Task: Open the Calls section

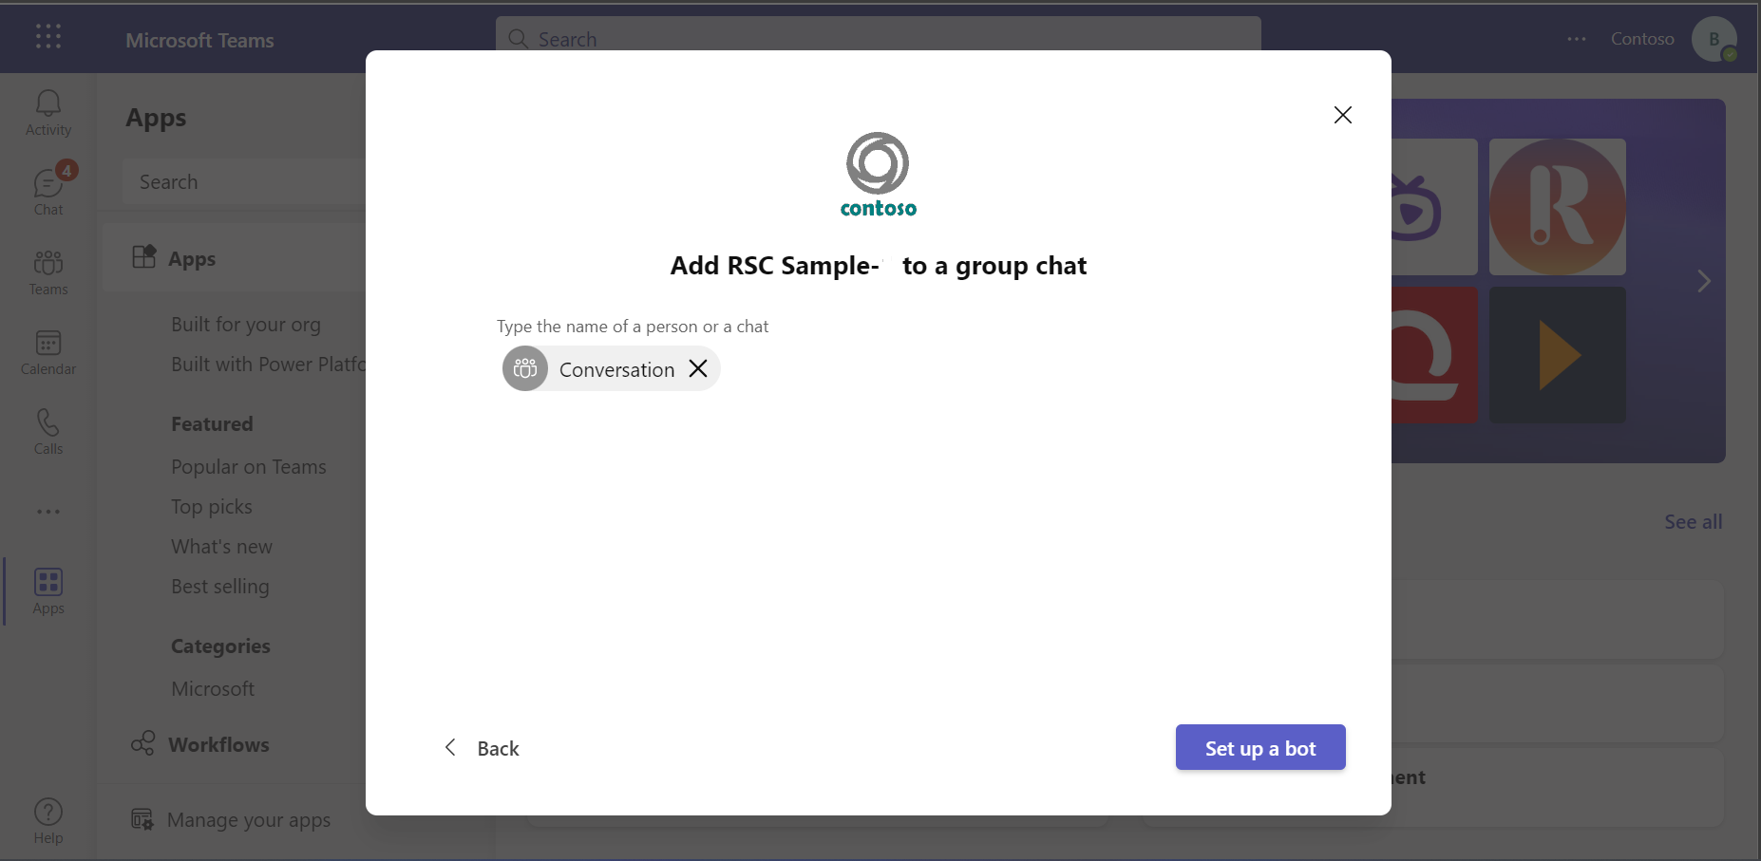Action: (48, 432)
